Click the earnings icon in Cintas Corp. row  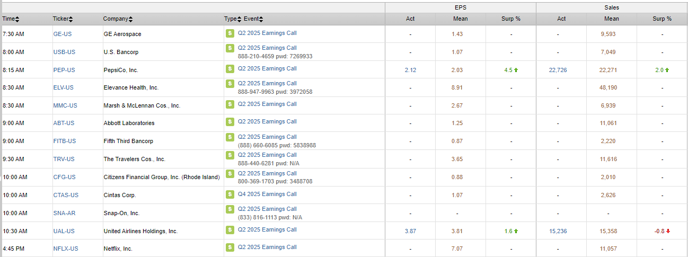(x=230, y=194)
